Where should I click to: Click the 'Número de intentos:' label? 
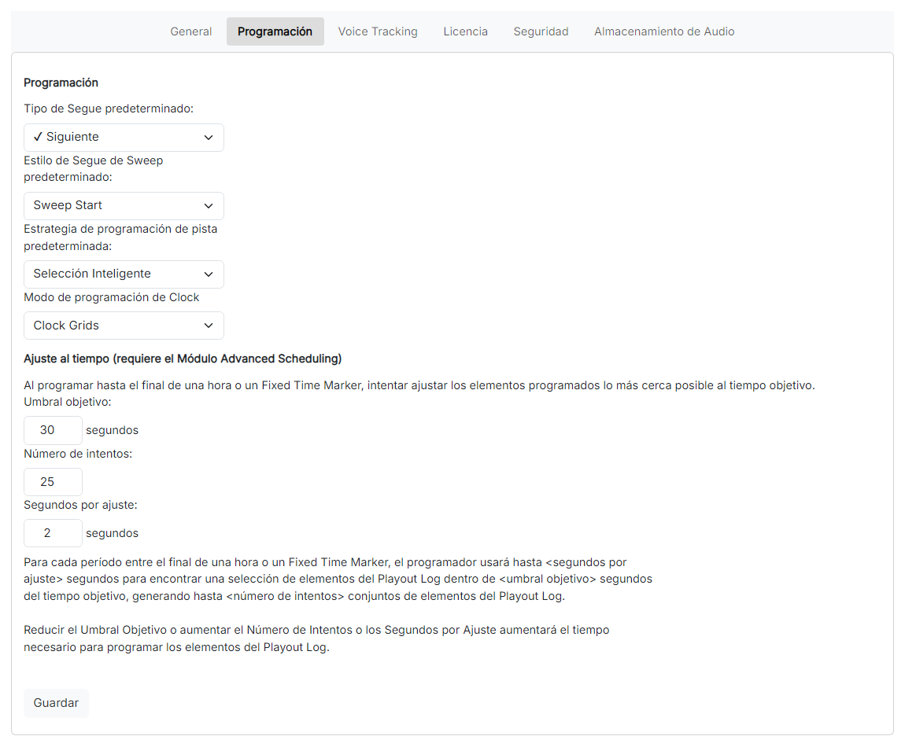click(78, 454)
